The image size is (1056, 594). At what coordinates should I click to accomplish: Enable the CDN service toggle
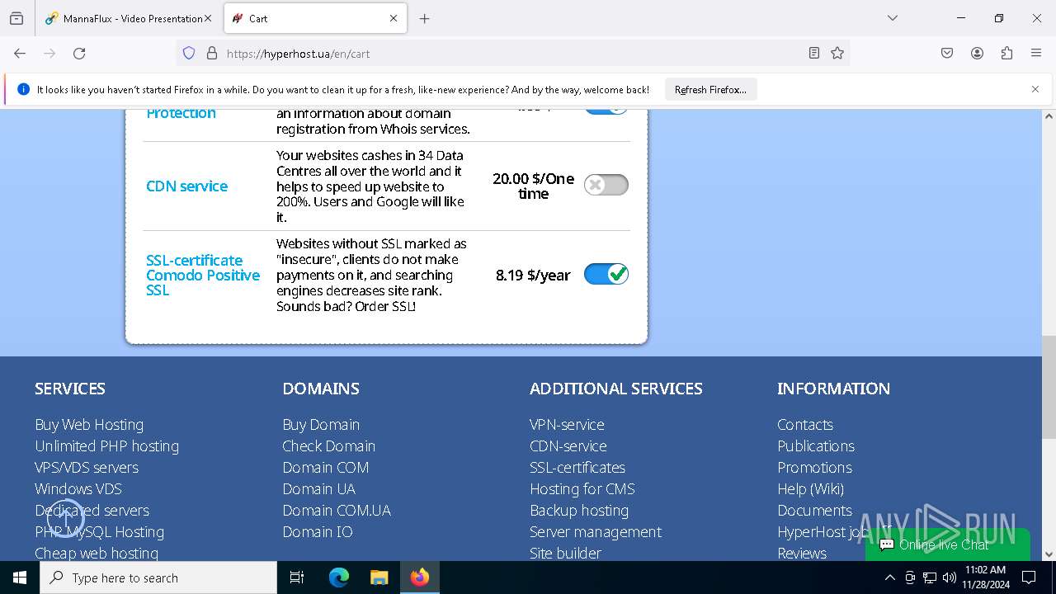click(606, 185)
